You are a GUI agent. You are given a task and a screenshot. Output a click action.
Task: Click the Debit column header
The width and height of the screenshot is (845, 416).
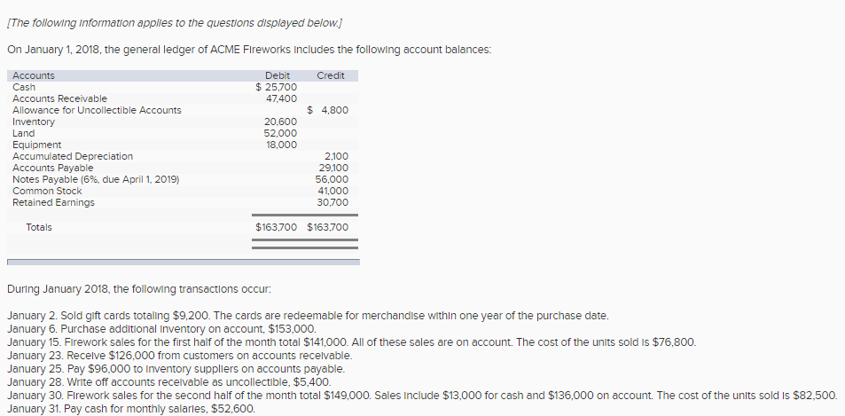(x=277, y=76)
